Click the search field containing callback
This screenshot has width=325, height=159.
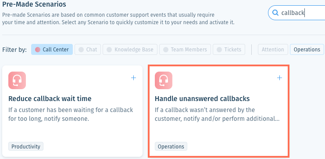(297, 13)
